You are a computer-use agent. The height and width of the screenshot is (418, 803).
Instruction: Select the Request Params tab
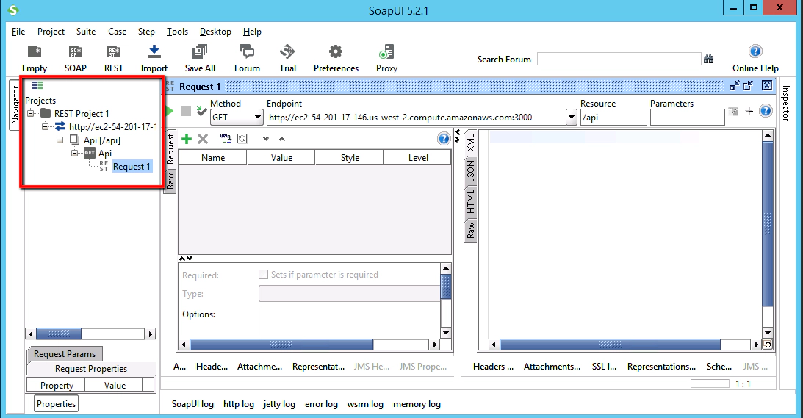pyautogui.click(x=65, y=354)
